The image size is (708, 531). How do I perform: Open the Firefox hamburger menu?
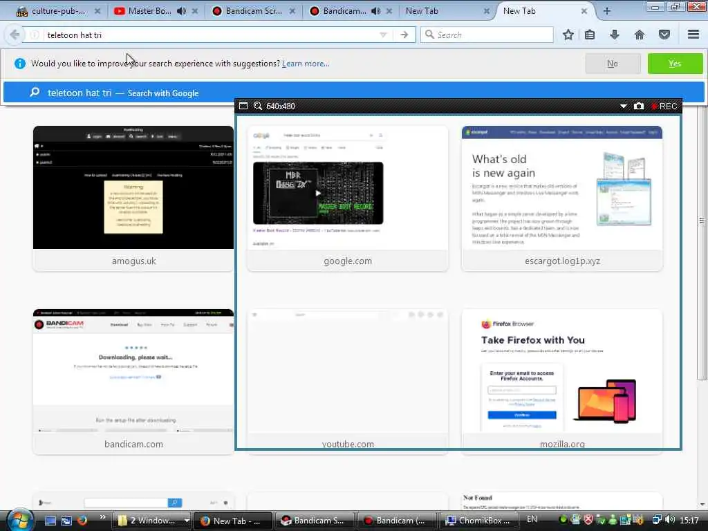point(693,35)
